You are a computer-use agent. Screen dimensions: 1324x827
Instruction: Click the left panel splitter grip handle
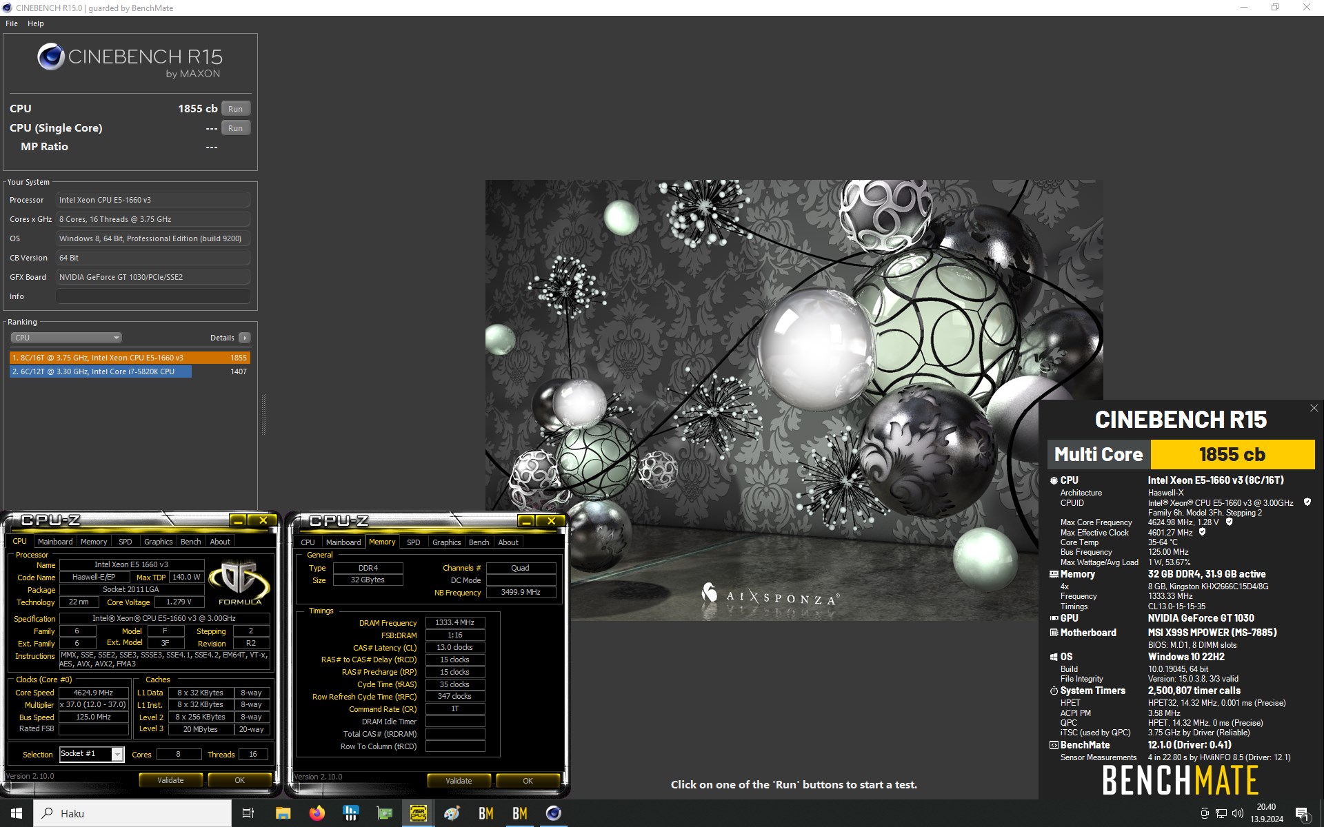[x=263, y=414]
